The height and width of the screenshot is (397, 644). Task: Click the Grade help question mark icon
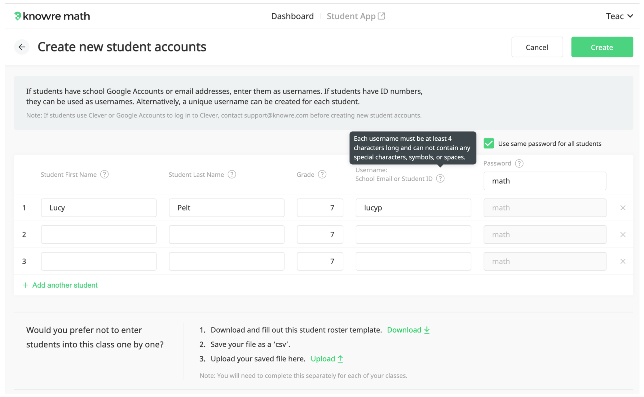(322, 174)
